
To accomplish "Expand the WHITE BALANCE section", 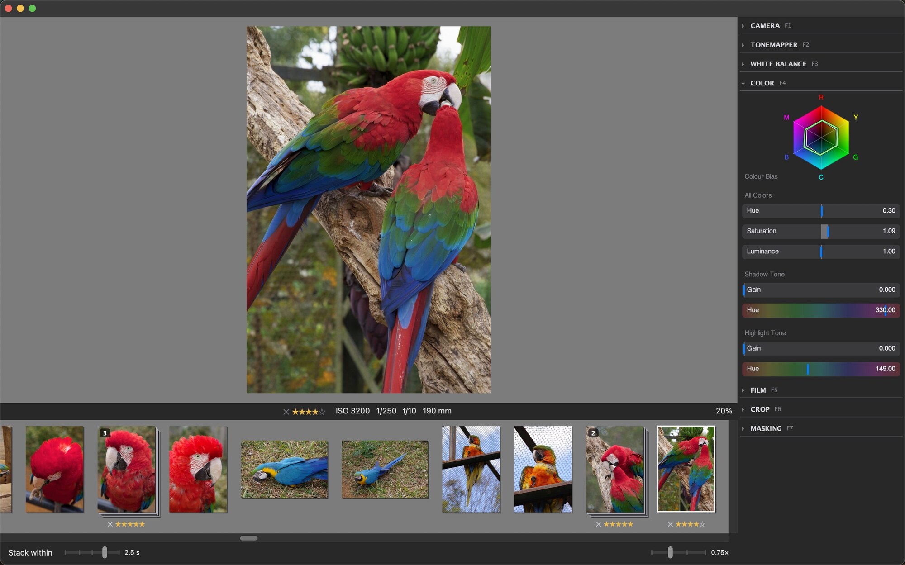I will coord(778,64).
